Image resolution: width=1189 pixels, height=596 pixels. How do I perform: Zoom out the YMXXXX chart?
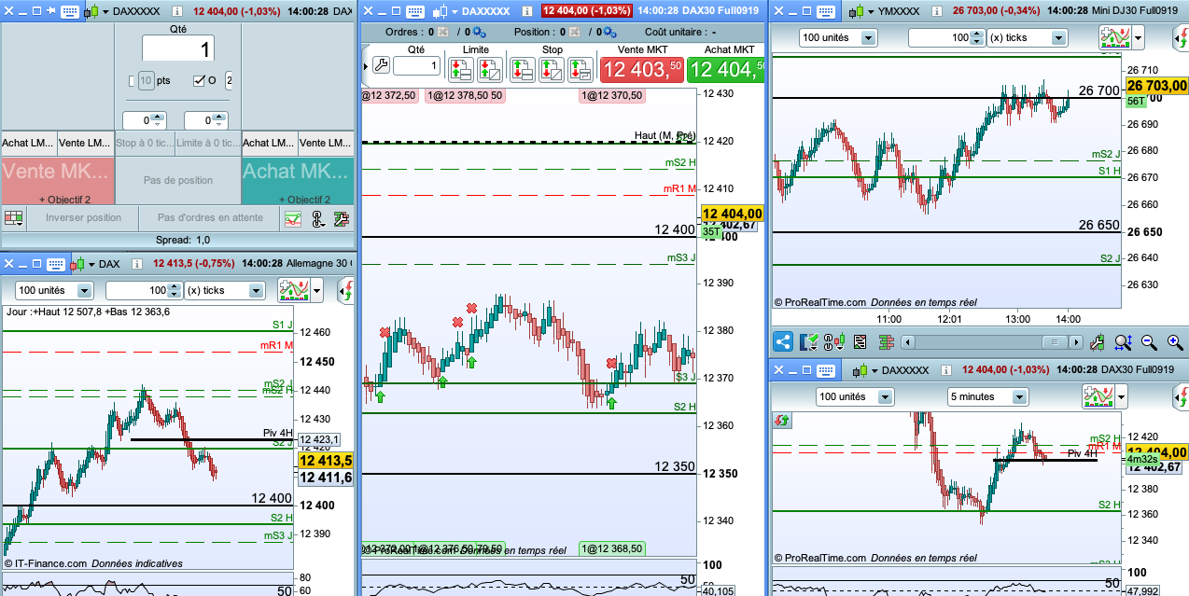tap(1149, 342)
